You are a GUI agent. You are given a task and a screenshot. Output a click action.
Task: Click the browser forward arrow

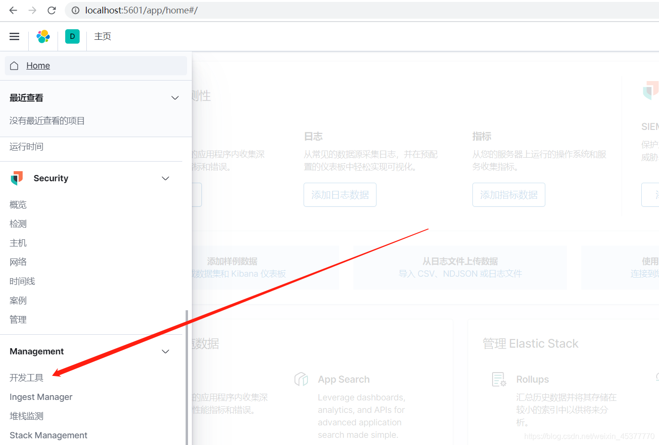[32, 10]
